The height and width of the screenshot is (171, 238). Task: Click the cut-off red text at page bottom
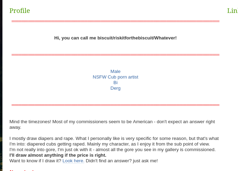[22, 170]
